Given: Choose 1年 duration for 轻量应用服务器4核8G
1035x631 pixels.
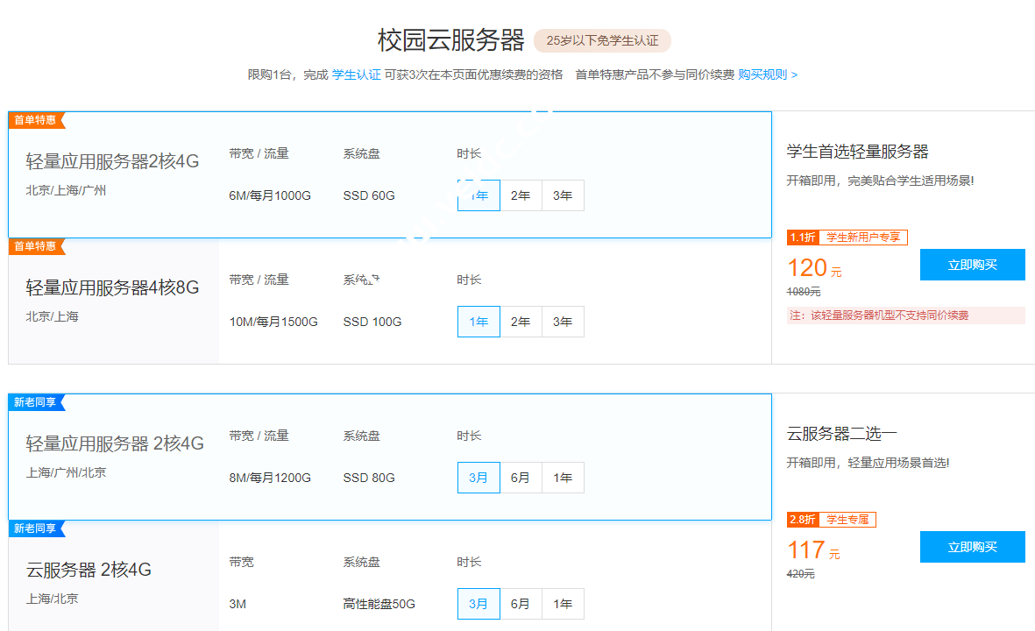Looking at the screenshot, I should tap(479, 321).
